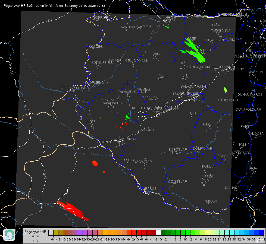Click the MOHÁCS city label

(232, 188)
